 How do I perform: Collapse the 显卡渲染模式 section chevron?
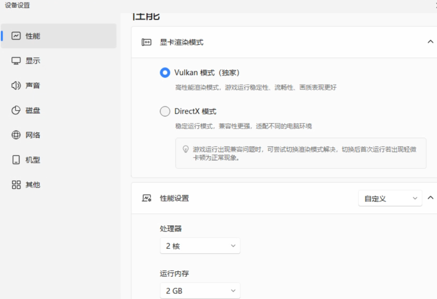(x=431, y=41)
